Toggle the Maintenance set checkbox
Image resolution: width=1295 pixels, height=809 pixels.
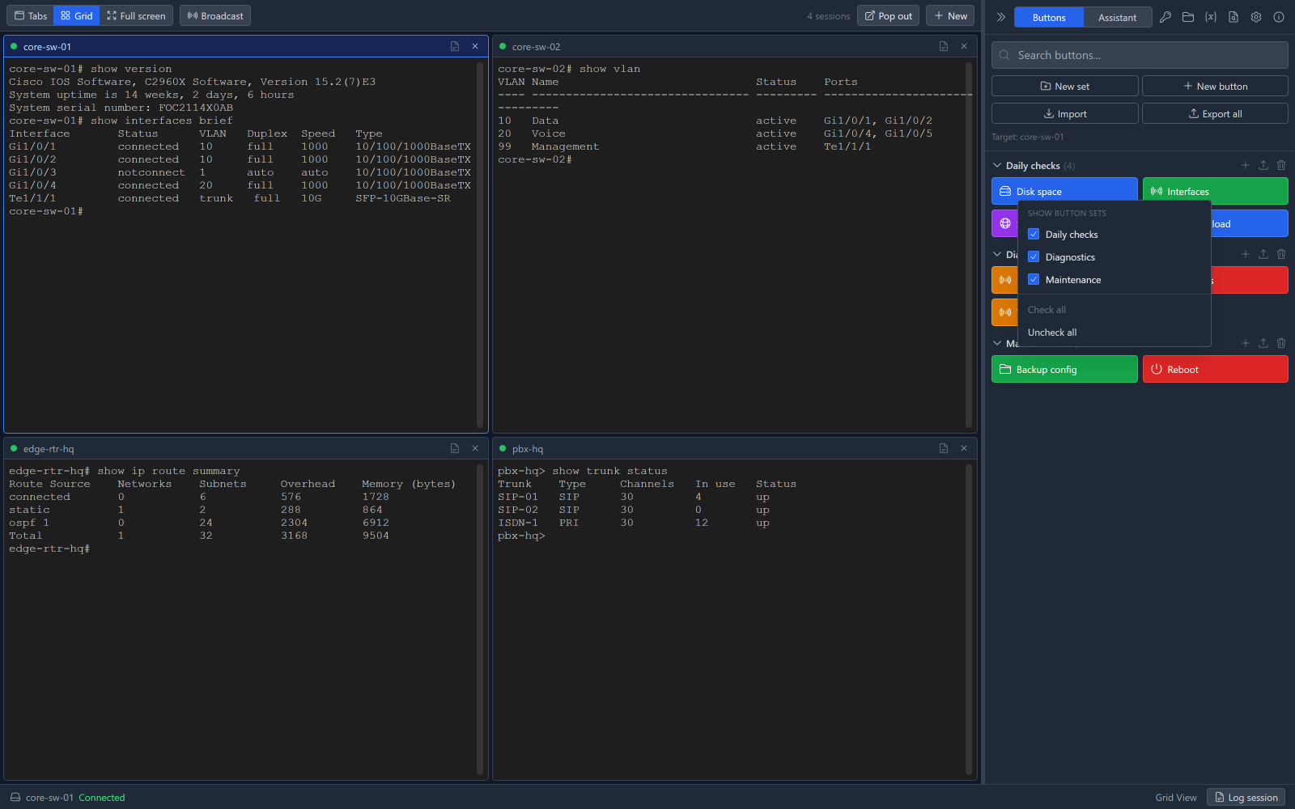click(x=1034, y=279)
